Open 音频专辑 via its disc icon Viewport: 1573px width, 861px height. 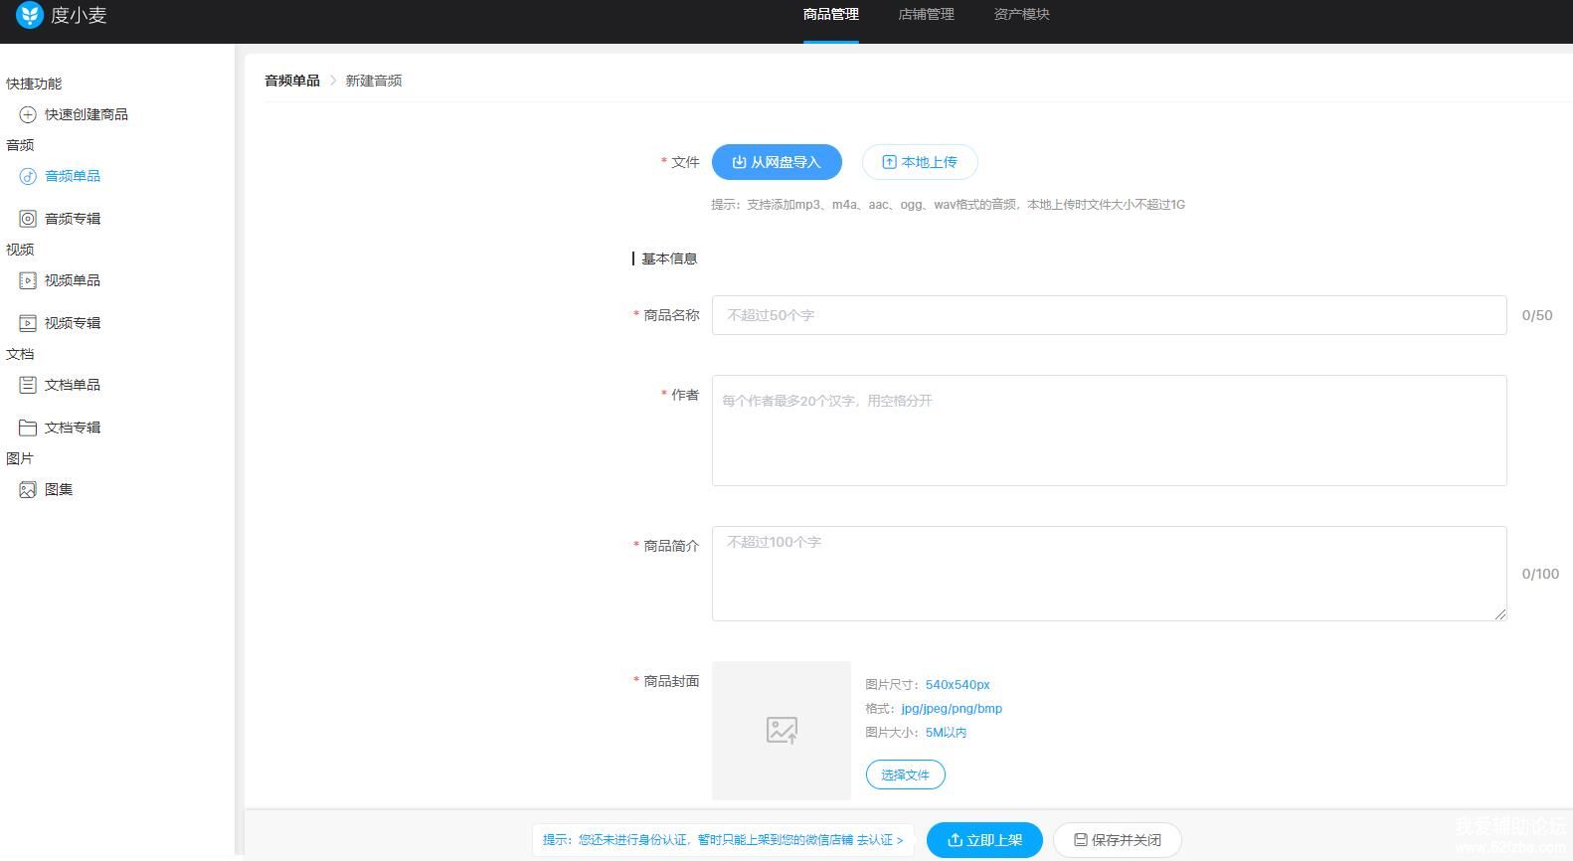click(28, 219)
